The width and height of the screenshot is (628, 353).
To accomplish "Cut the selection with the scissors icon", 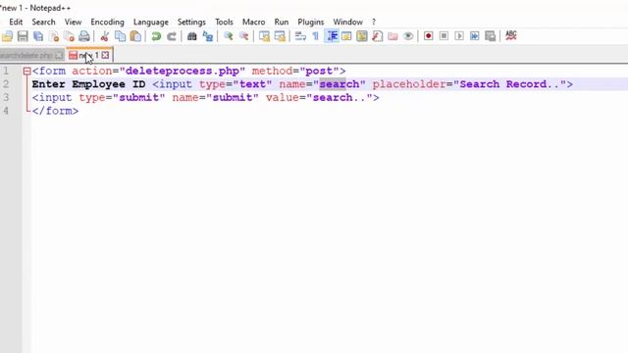I will point(105,36).
